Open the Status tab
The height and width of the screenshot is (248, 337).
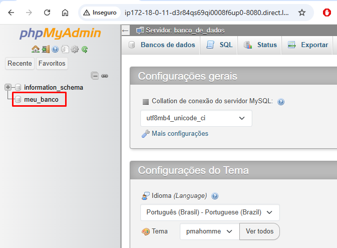point(260,45)
